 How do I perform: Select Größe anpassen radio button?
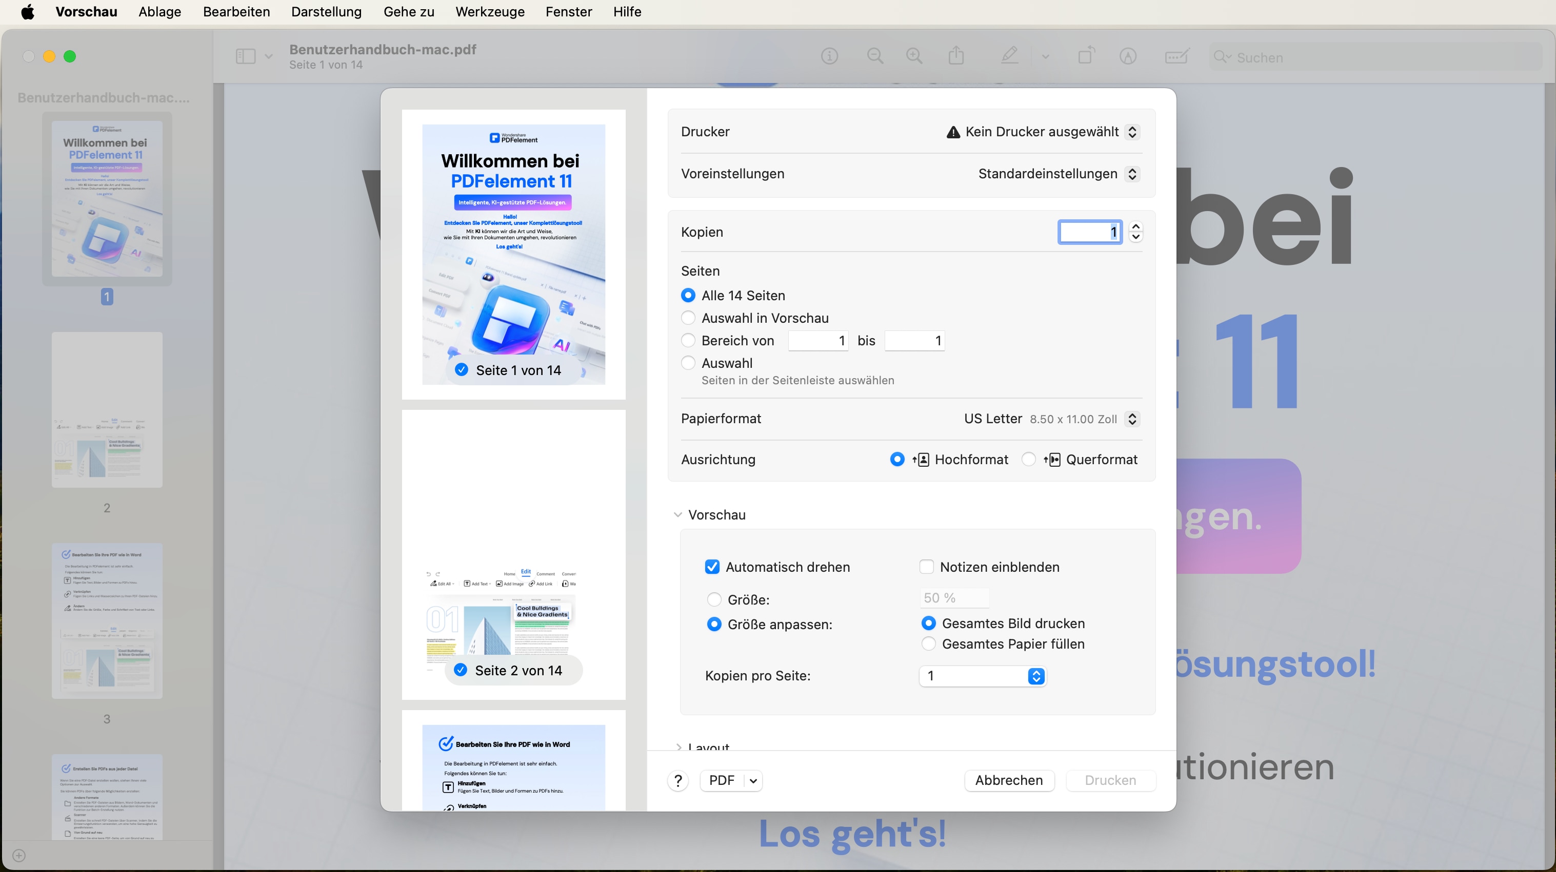pyautogui.click(x=714, y=625)
